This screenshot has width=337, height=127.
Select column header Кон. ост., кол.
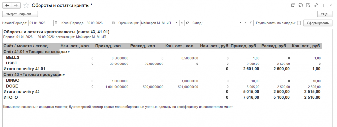(180, 46)
